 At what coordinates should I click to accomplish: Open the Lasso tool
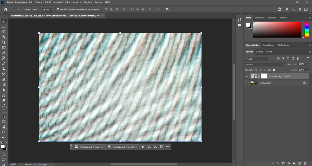[4, 32]
